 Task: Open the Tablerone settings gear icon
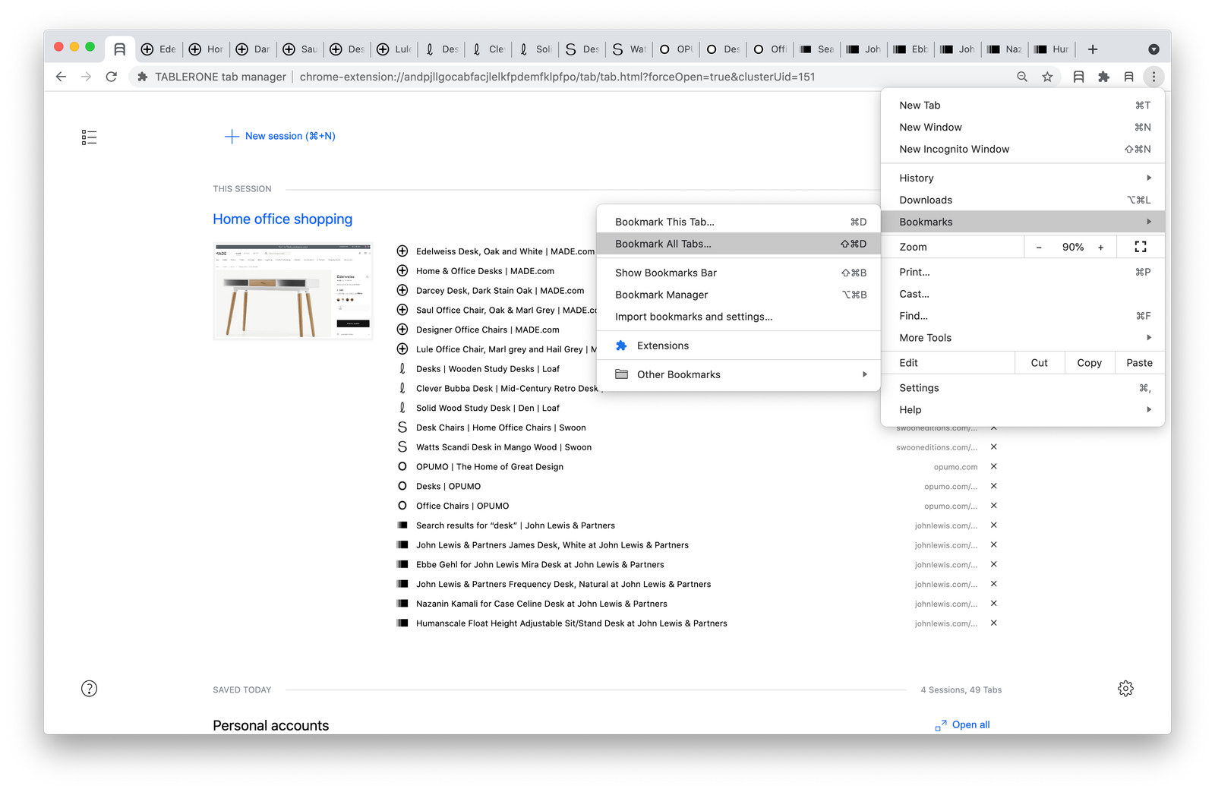coord(1125,689)
